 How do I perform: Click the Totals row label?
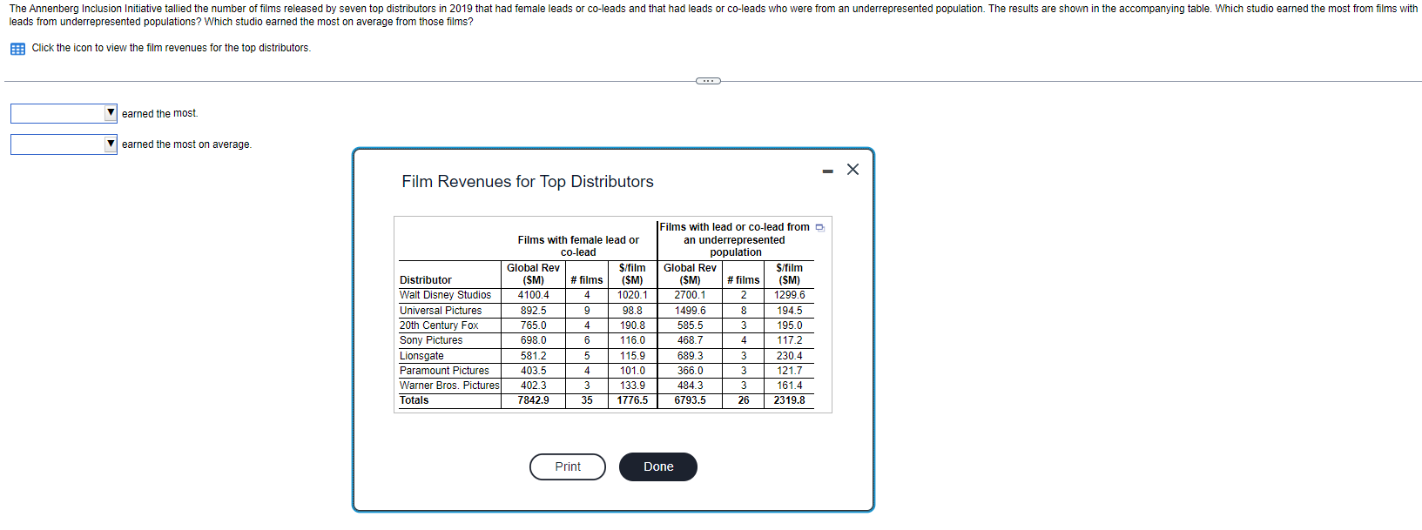coord(414,400)
